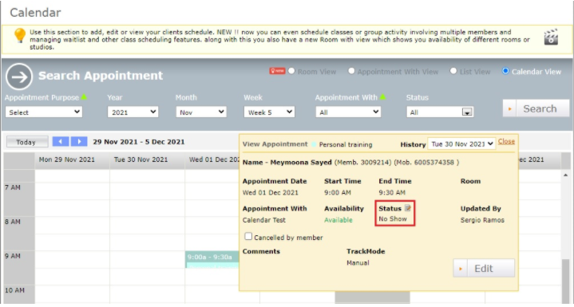Click the 8 AM time row label

tap(13, 222)
